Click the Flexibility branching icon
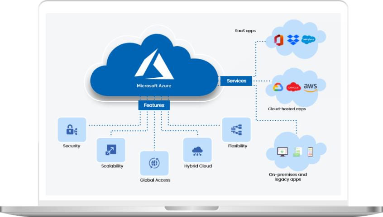Image resolution: width=383 pixels, height=217 pixels. click(236, 130)
